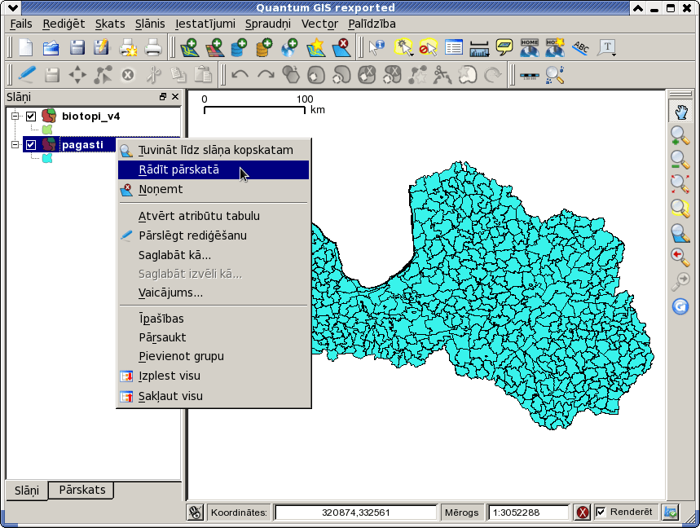Choose Rādīt pārskatā in context menu
Viewport: 700px width, 528px height.
click(214, 170)
